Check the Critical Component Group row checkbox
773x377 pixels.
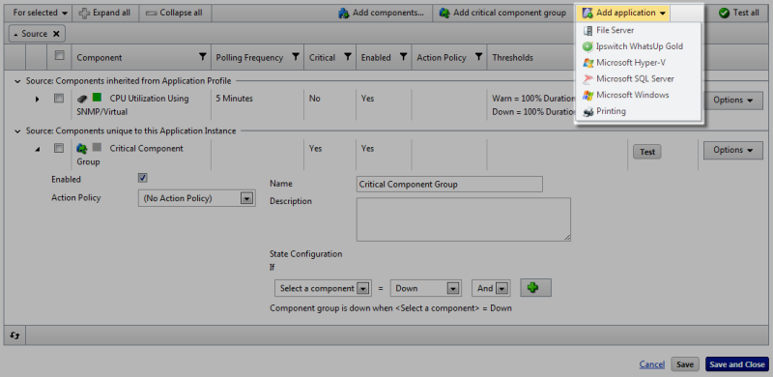pos(59,148)
